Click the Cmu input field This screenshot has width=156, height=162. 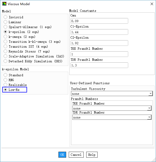[99, 21]
